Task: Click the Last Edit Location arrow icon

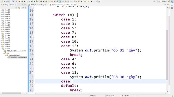Action: tap(83, 1)
